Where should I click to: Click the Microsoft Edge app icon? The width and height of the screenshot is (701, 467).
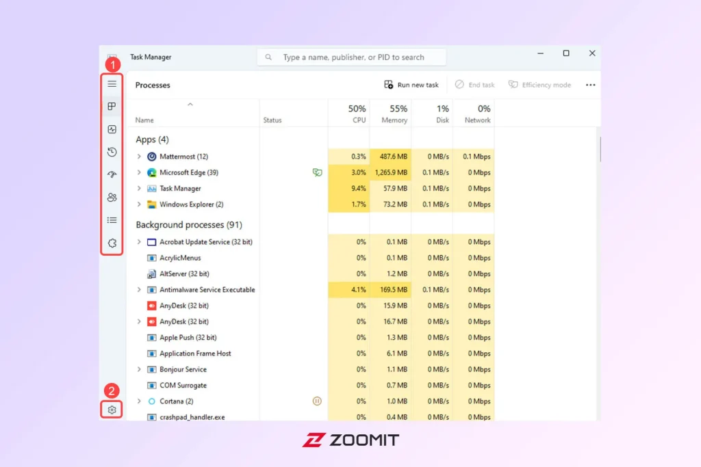pos(151,172)
